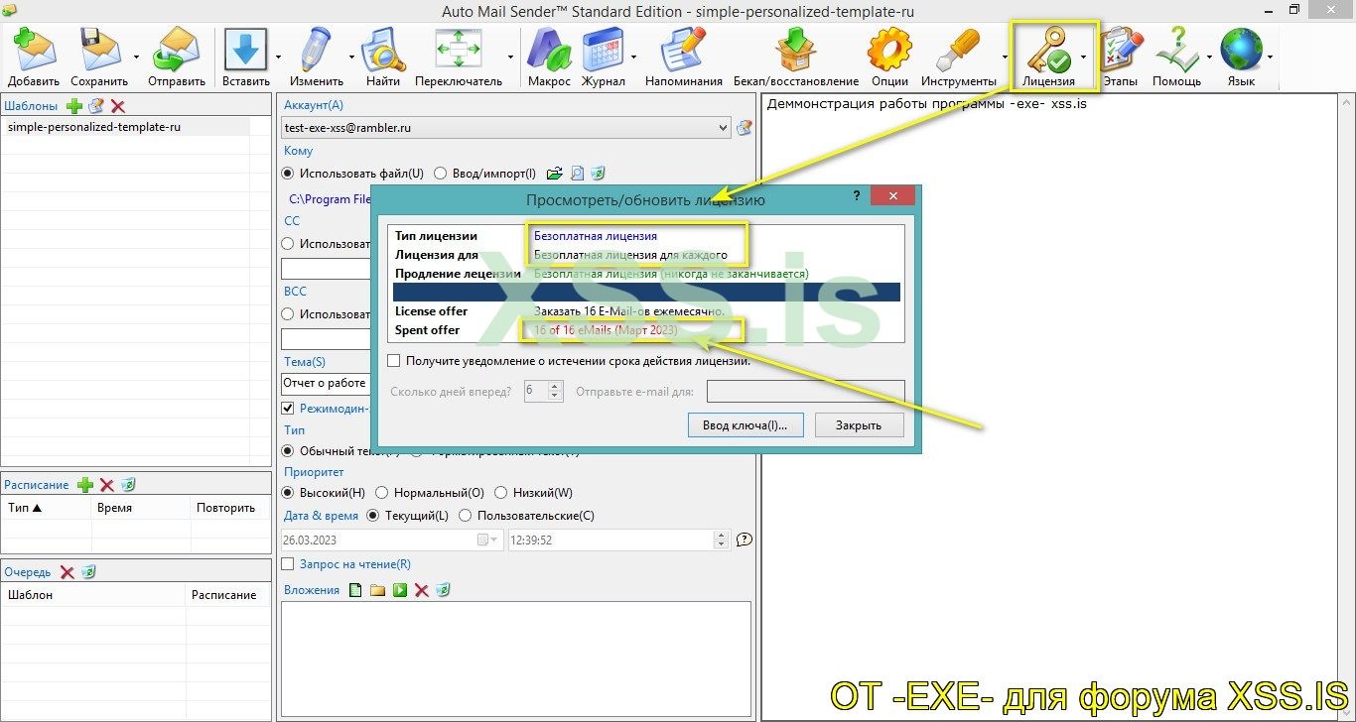Select the Высокий(H) priority radio

289,493
